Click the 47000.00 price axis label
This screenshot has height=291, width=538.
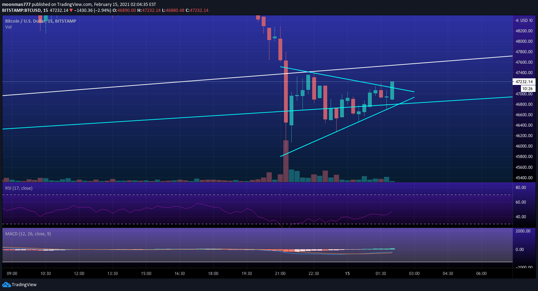(524, 94)
